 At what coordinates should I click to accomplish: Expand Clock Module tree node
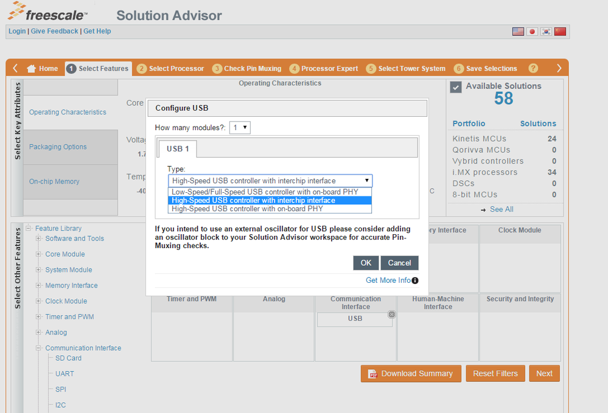pos(38,301)
